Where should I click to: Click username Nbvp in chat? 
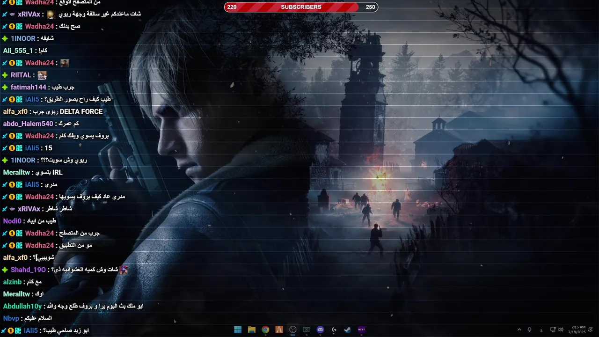pyautogui.click(x=11, y=318)
